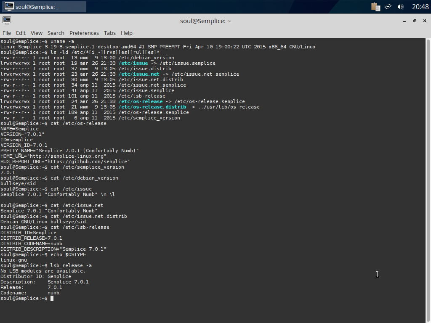This screenshot has width=431, height=323.
Task: Click the terminal window menu icon in titlebar
Action: point(7,20)
